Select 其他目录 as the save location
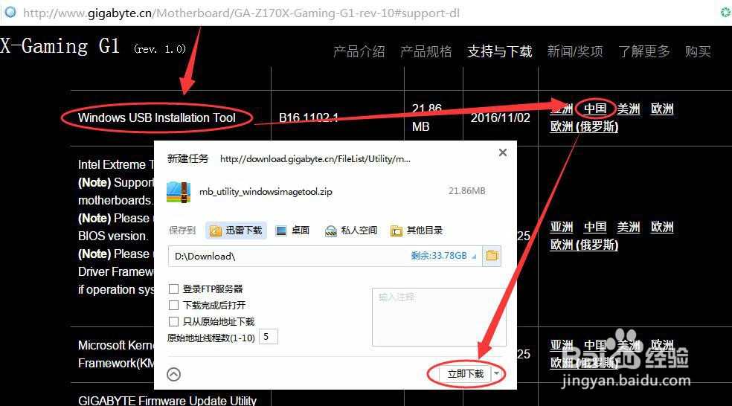The height and width of the screenshot is (406, 732). 417,231
